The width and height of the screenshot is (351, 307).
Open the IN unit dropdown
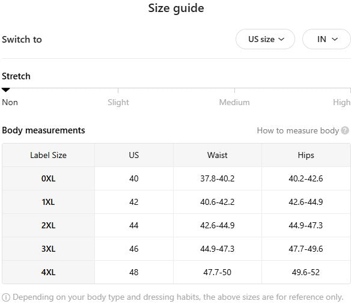(x=326, y=39)
